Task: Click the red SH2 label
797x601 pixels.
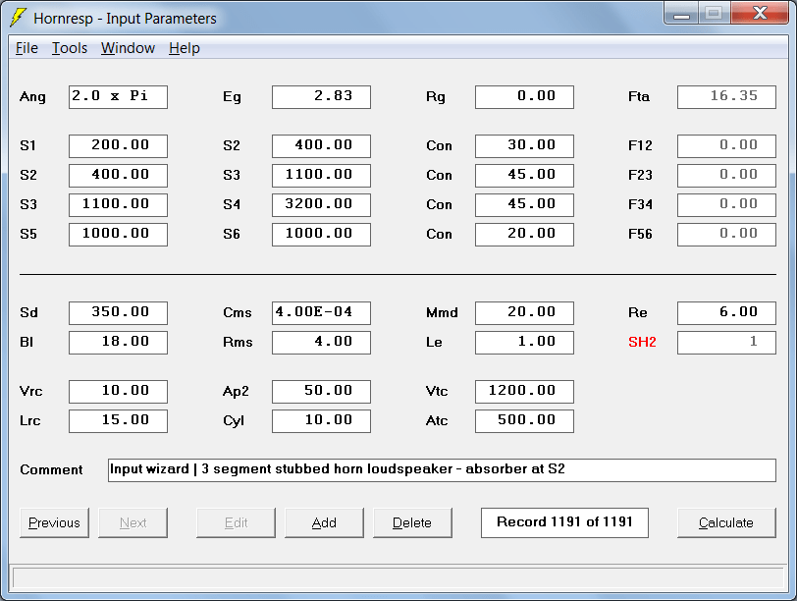Action: [x=642, y=342]
